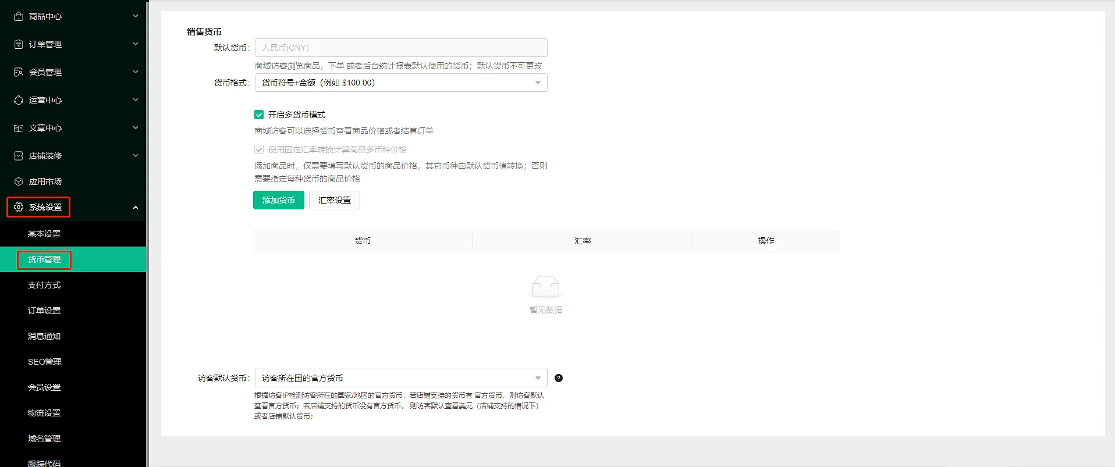Click the 应用市场 cube icon

tap(19, 181)
